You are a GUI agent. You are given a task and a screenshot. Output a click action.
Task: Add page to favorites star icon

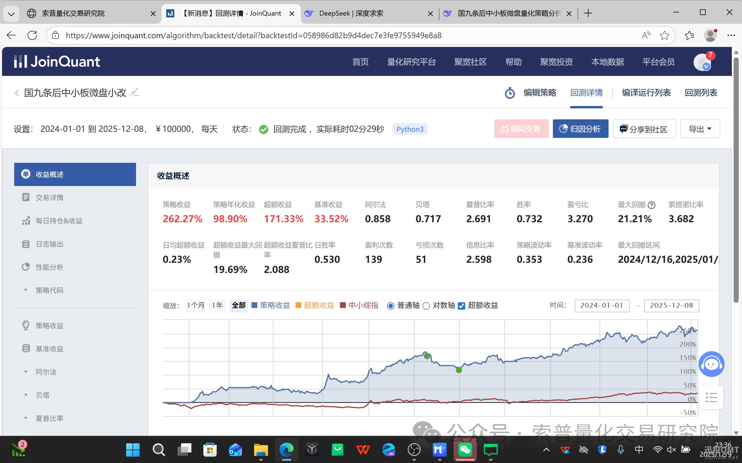(x=664, y=36)
